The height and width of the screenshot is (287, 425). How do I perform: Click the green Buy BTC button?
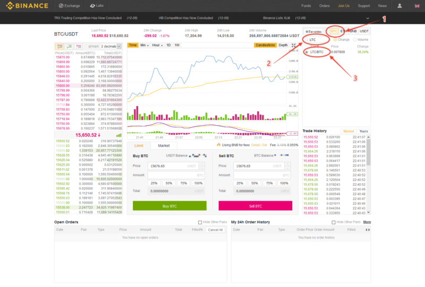169,206
